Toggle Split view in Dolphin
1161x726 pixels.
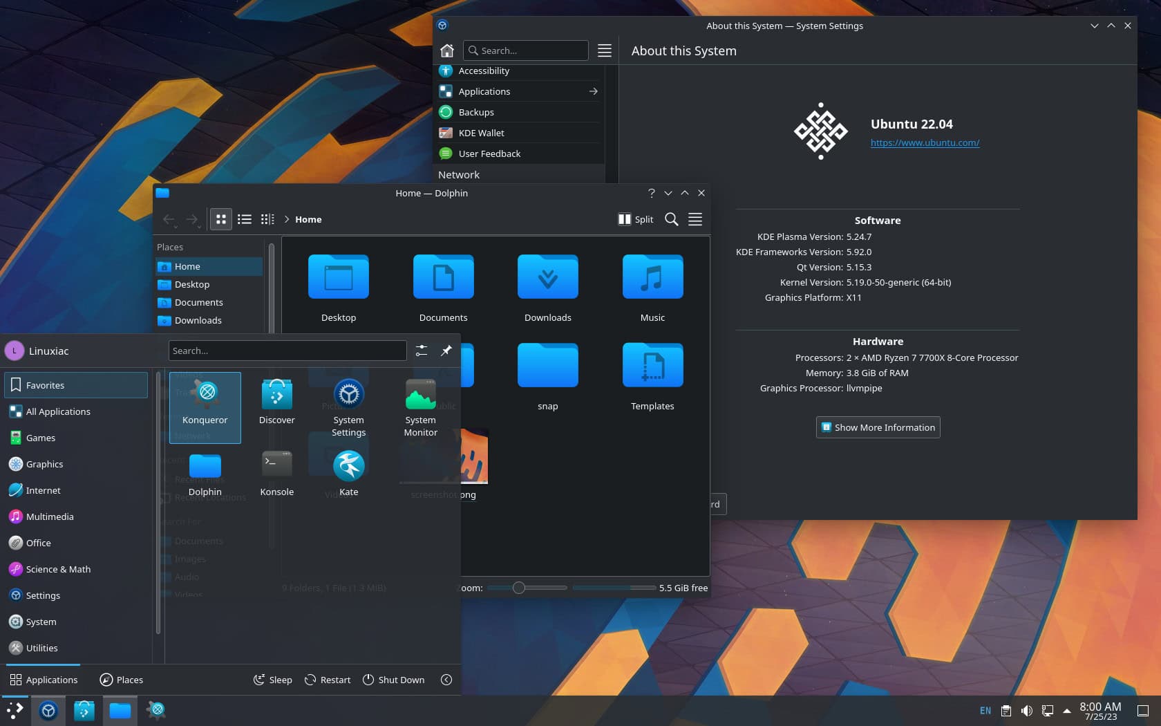click(634, 219)
